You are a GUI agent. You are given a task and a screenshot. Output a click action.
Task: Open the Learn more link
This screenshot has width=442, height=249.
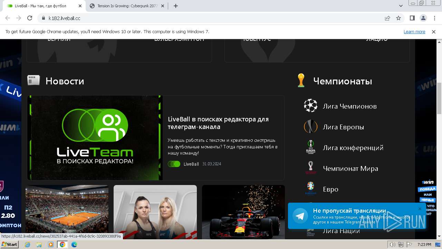coord(414,31)
